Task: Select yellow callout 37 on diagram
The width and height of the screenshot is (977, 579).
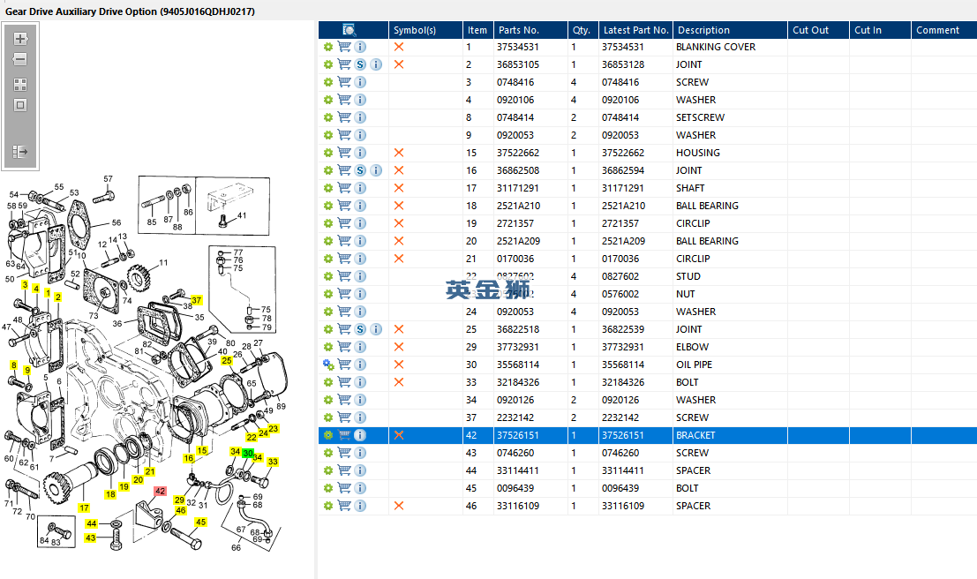Action: [196, 300]
